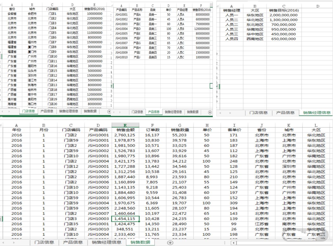Viewport: 333px width, 246px height.
Task: Select target cell 450,000,000
Action: coord(284,34)
